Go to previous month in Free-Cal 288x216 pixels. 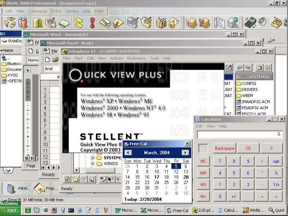click(128, 153)
